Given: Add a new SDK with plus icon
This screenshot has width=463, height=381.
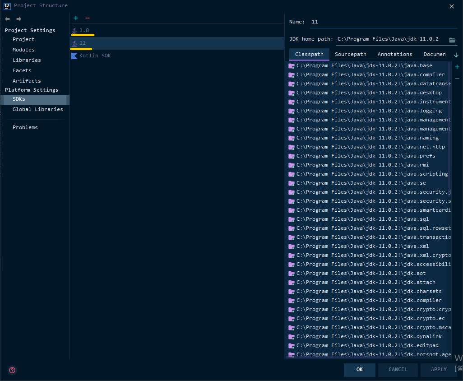Looking at the screenshot, I should click(x=76, y=18).
